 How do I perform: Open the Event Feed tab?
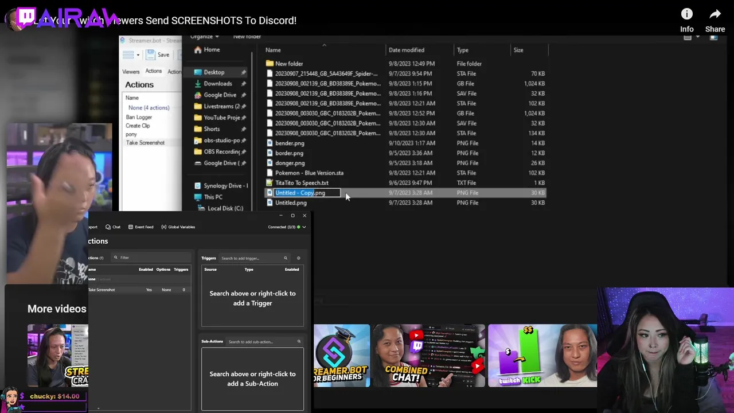140,227
